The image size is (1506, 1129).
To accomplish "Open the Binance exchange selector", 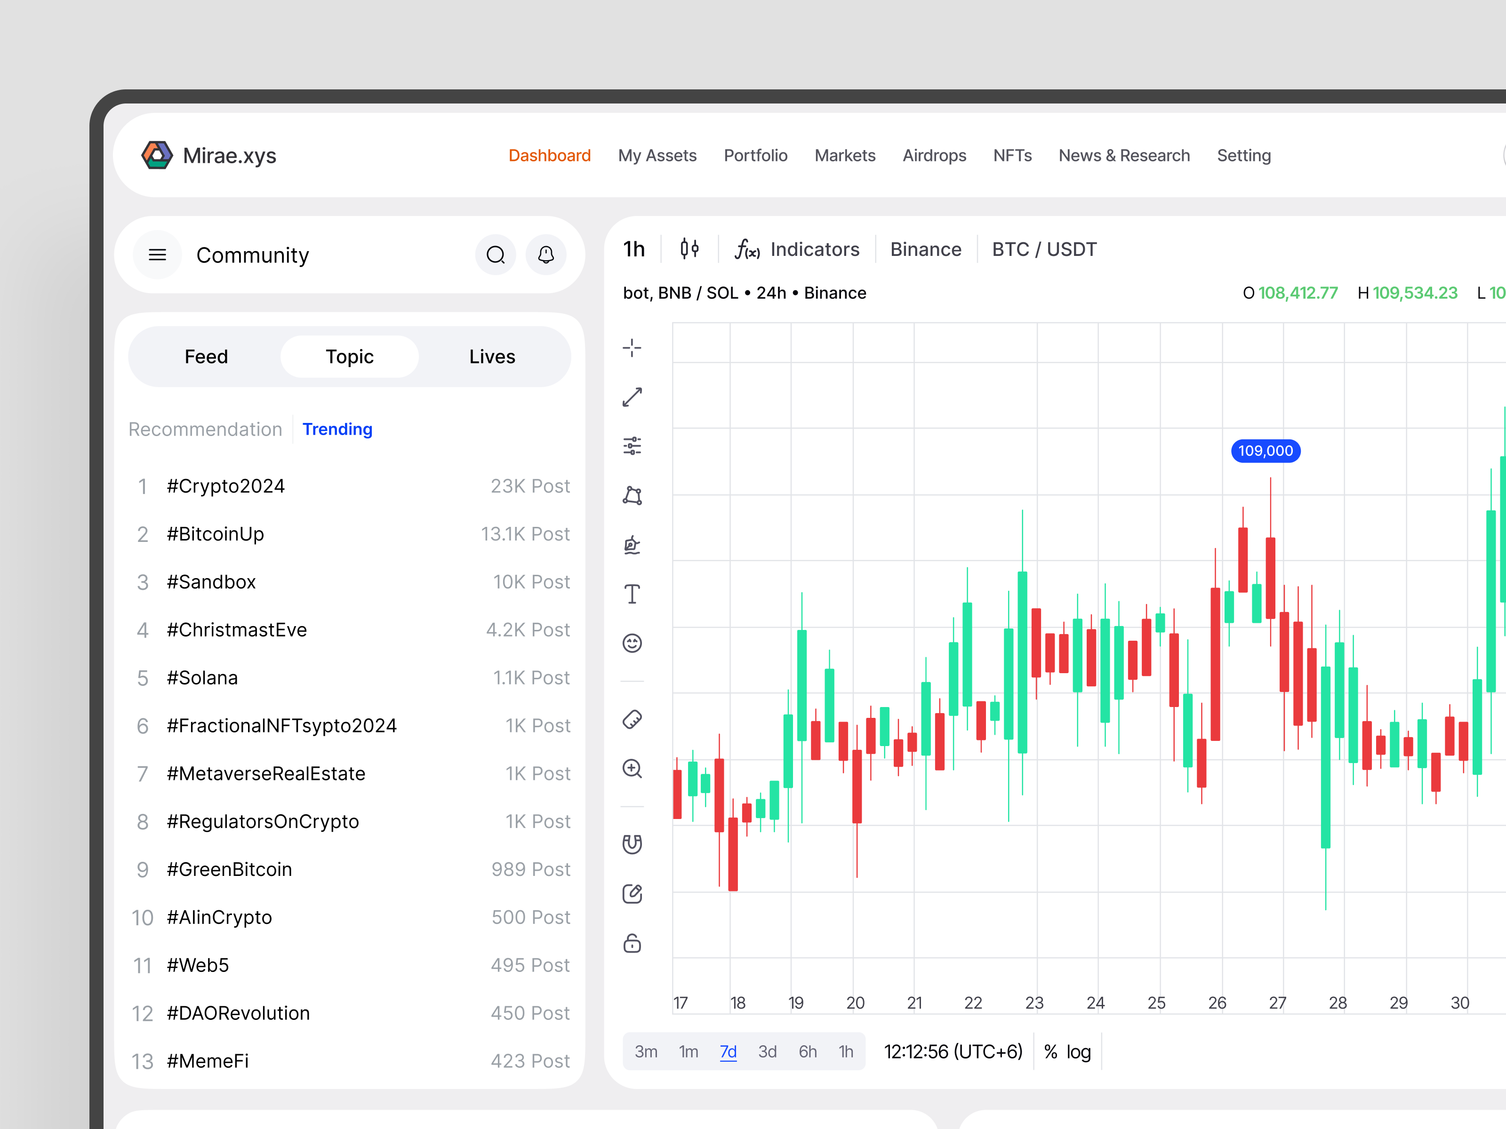I will pyautogui.click(x=925, y=249).
